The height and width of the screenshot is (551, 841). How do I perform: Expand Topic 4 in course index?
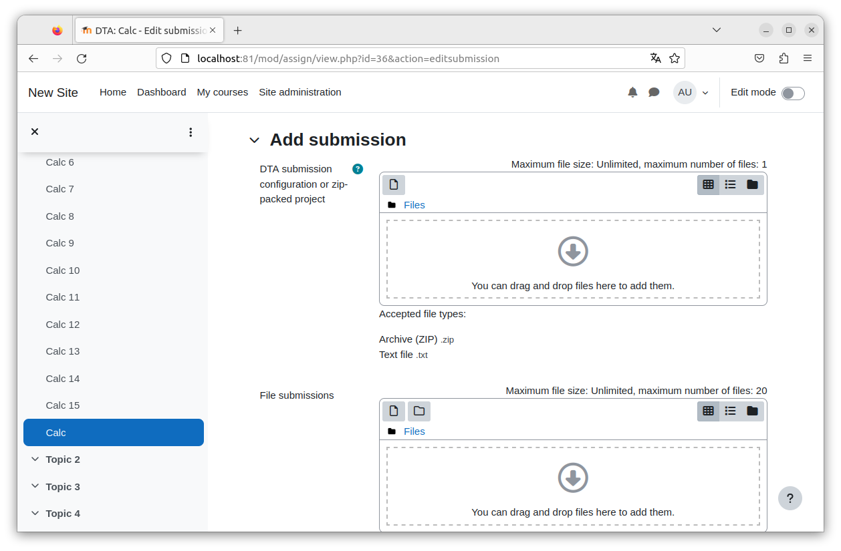[35, 514]
